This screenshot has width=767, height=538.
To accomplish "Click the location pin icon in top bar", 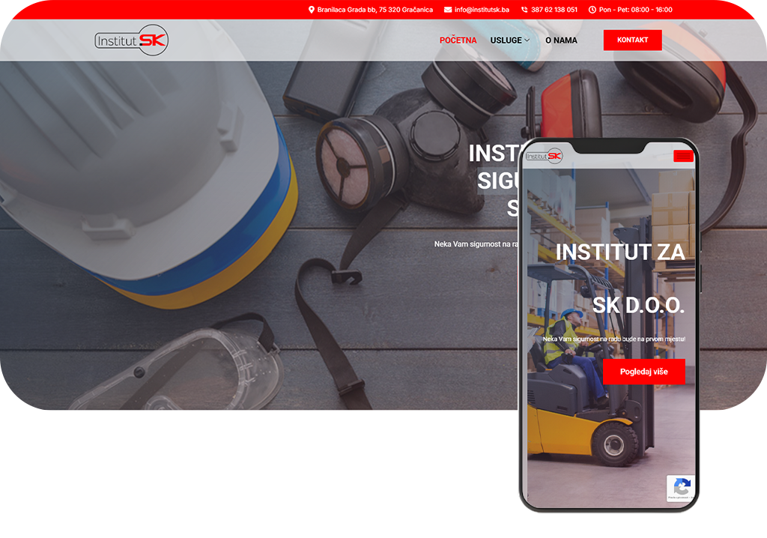I will click(x=312, y=10).
